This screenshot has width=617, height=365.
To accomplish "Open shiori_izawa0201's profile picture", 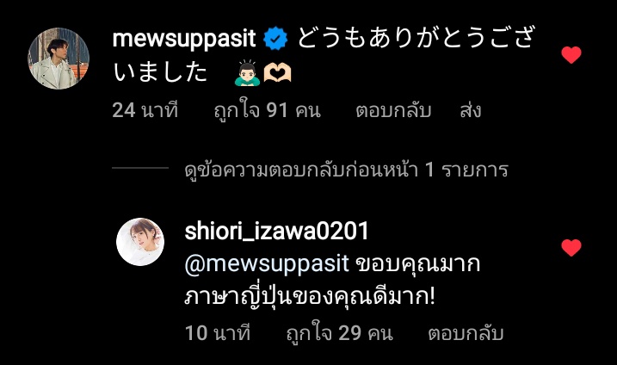I will pos(140,242).
